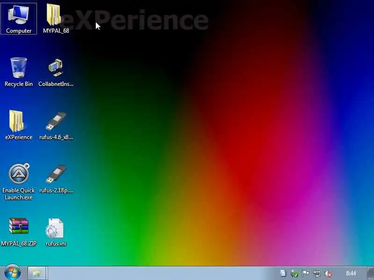
Task: Open the Recycle Bin
Action: point(19,72)
